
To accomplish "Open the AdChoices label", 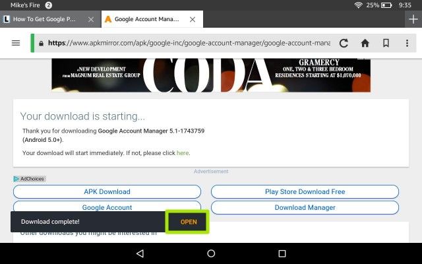I will click(x=29, y=179).
